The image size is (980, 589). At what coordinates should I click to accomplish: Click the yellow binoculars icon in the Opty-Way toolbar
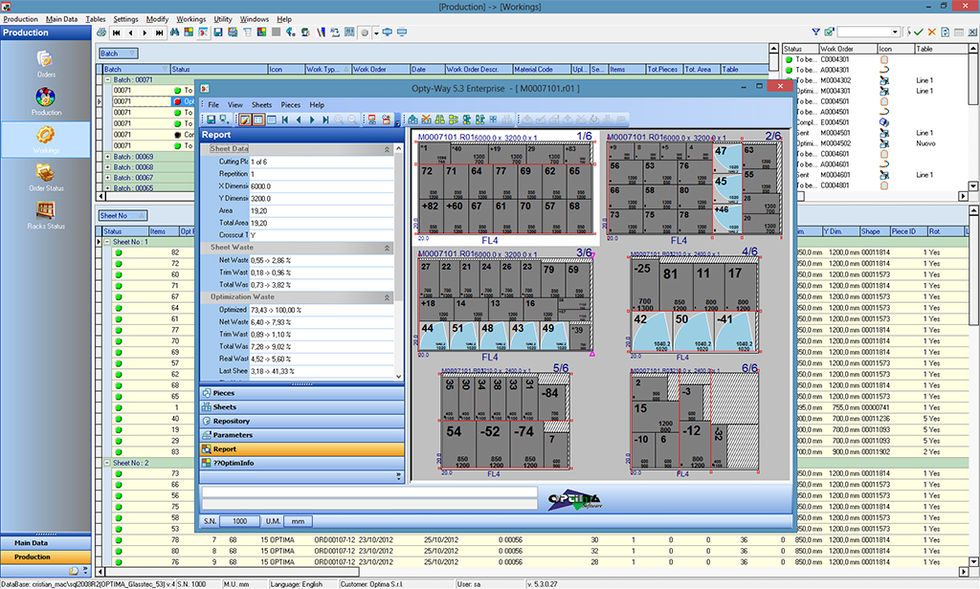pos(440,120)
